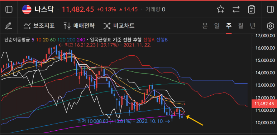Select the 주 weekly interval tab

[x=229, y=26]
